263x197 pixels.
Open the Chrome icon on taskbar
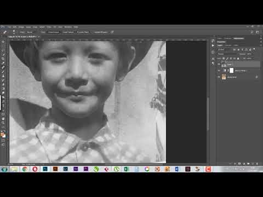[x=25, y=169]
